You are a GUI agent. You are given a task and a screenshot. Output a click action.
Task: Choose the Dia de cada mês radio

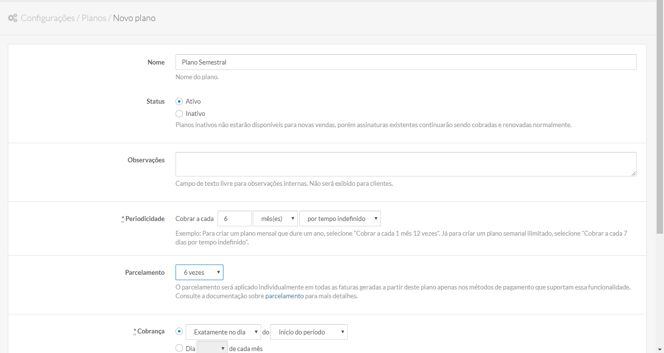[x=179, y=349]
